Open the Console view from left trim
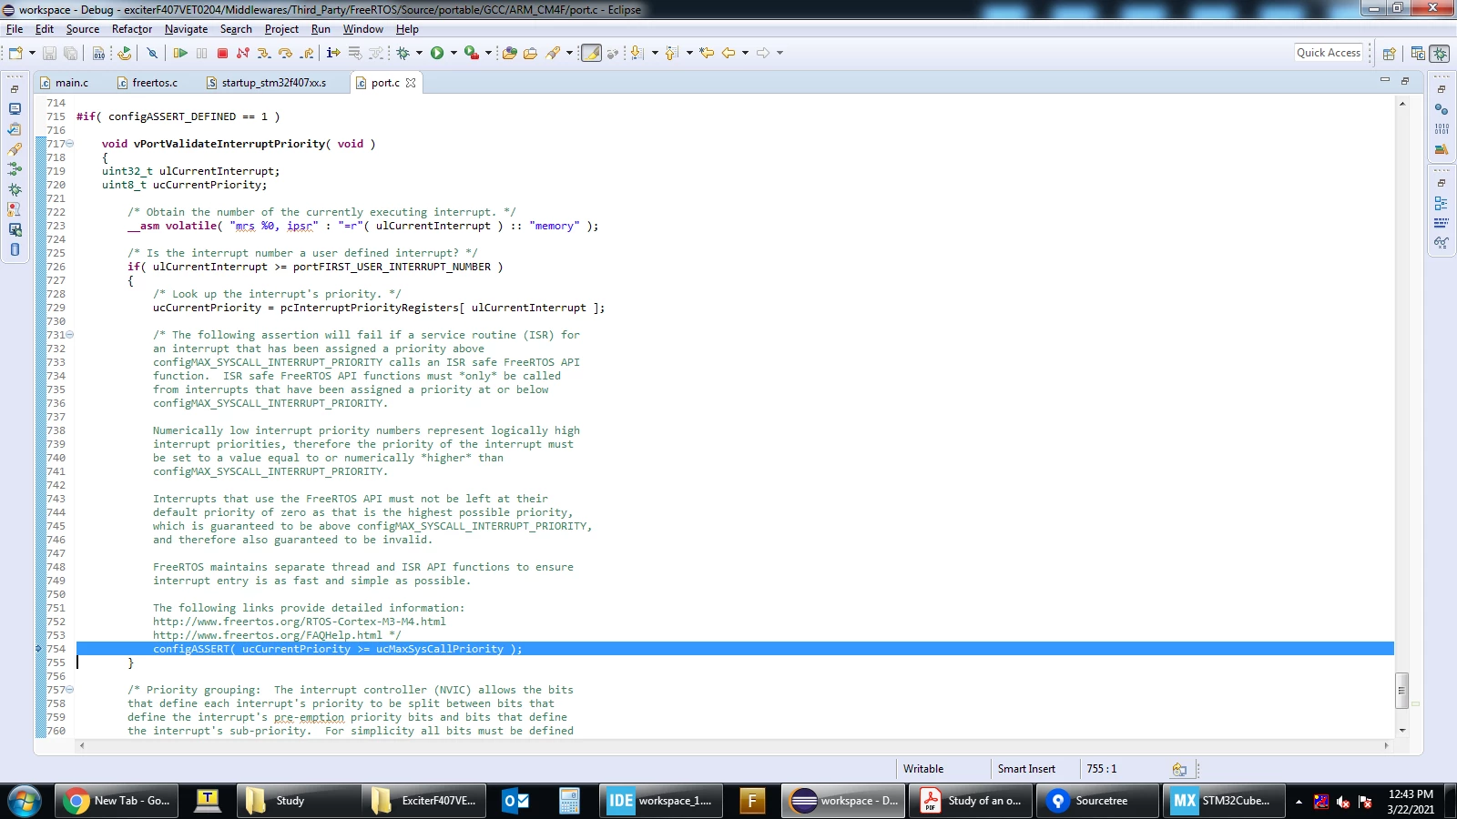The image size is (1457, 819). 15,108
